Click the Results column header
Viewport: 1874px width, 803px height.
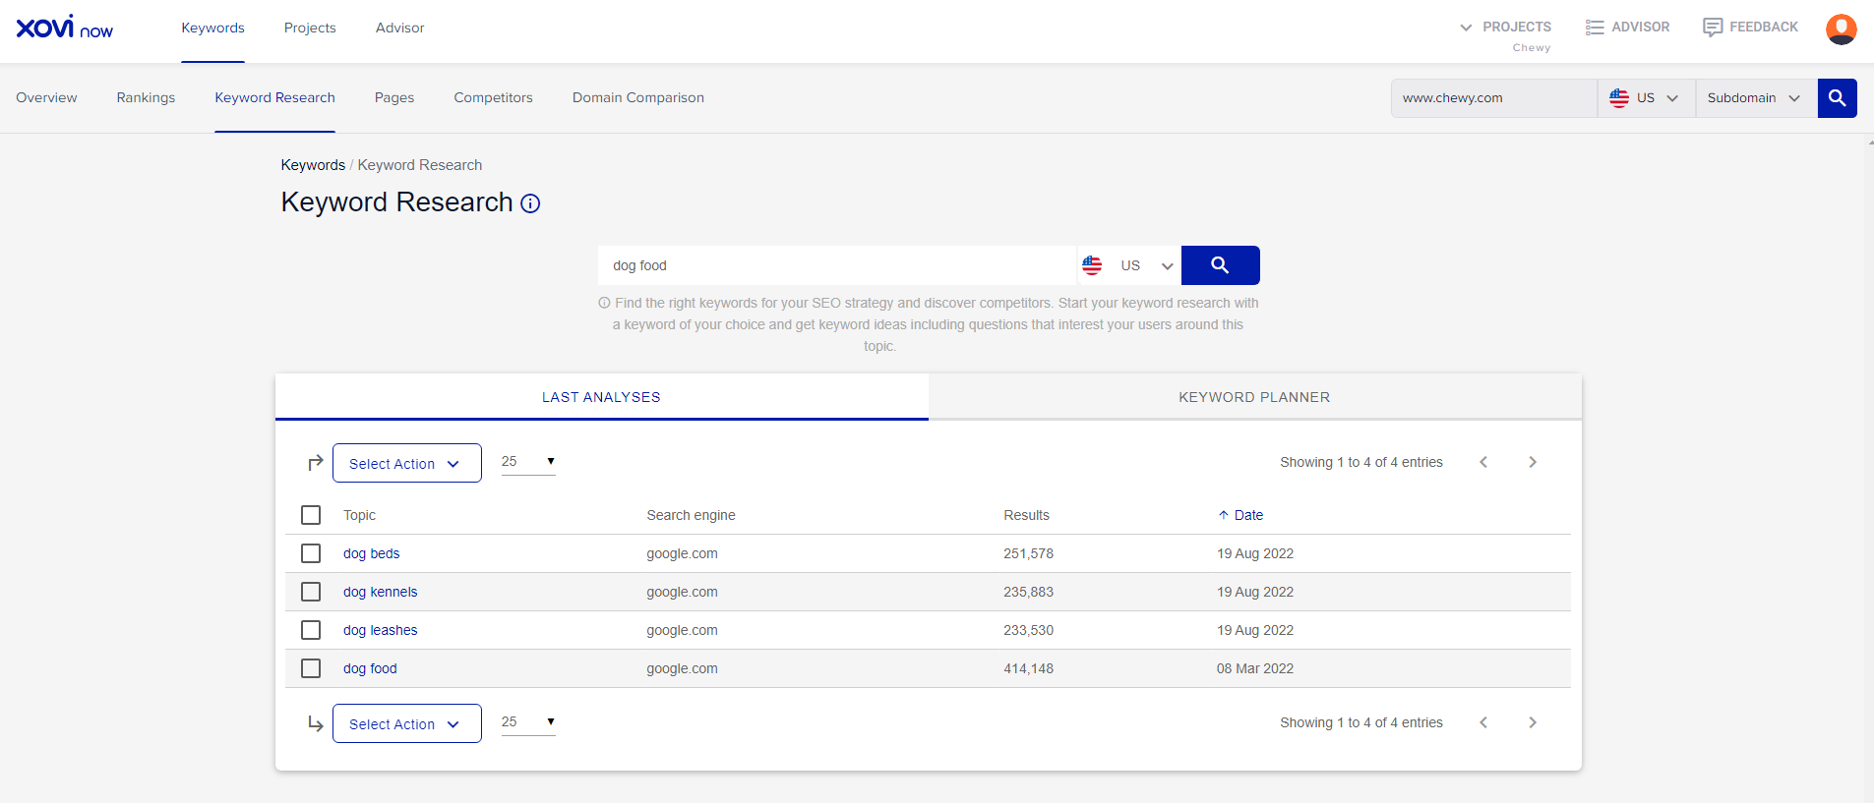[x=1026, y=515]
